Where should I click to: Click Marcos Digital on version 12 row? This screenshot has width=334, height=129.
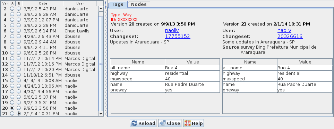coord(80,64)
